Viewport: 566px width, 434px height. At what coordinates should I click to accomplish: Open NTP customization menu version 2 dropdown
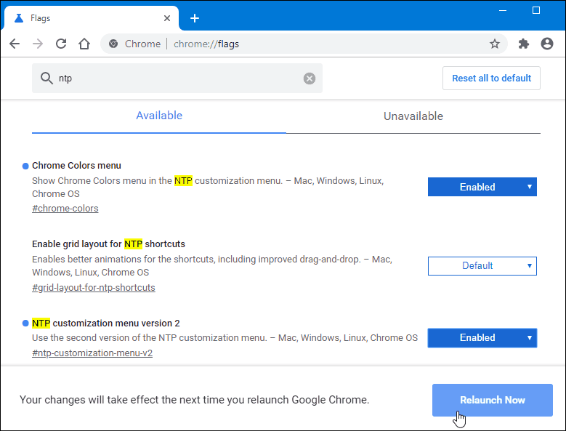(482, 337)
